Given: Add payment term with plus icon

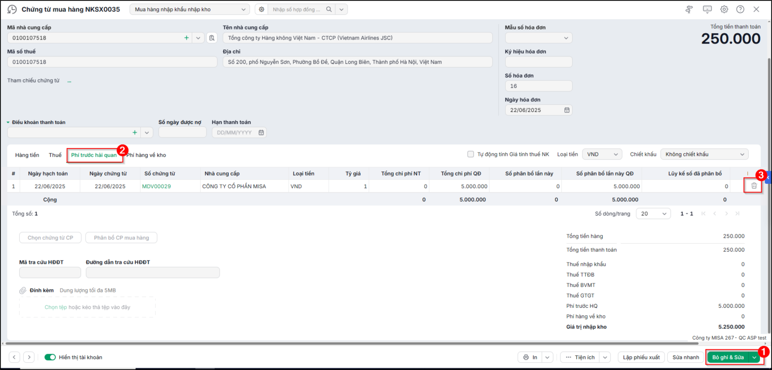Looking at the screenshot, I should pos(135,132).
